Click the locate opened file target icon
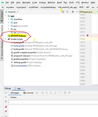98x117 pixels. click(x=63, y=12)
